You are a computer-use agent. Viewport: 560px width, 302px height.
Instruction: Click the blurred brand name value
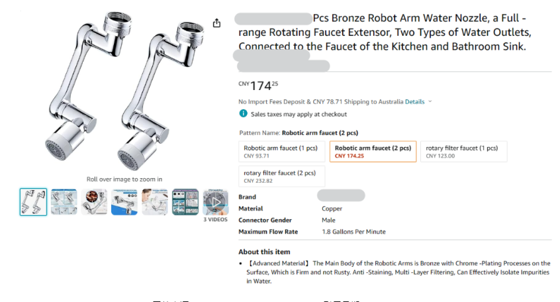click(341, 196)
